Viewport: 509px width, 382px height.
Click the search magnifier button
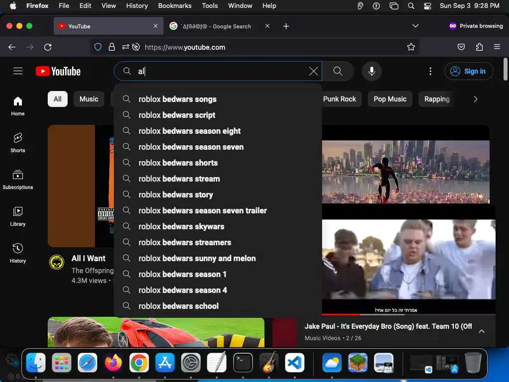[x=338, y=71]
